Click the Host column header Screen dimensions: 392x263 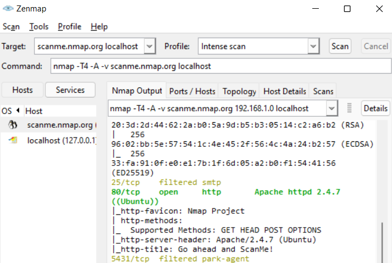point(60,111)
